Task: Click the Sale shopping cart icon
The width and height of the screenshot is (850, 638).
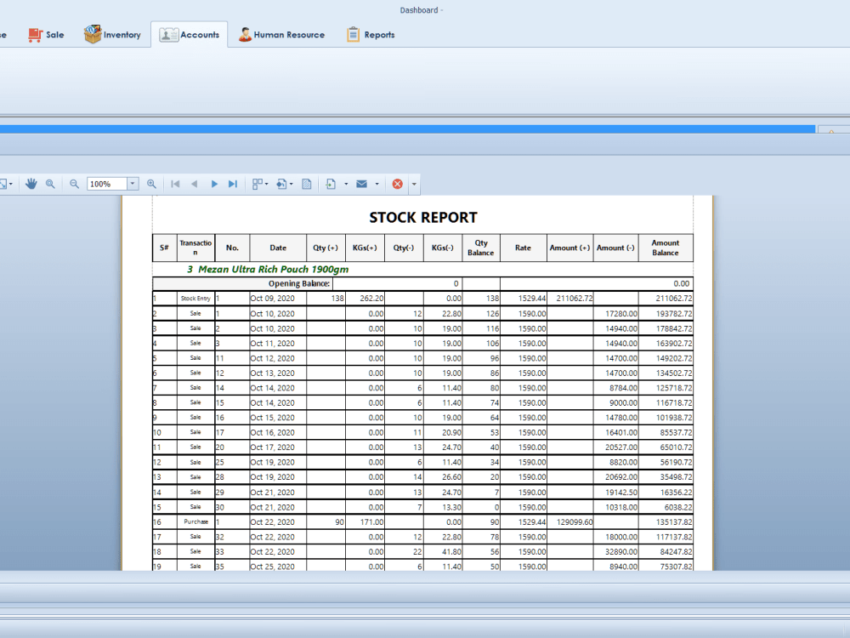Action: pos(35,35)
